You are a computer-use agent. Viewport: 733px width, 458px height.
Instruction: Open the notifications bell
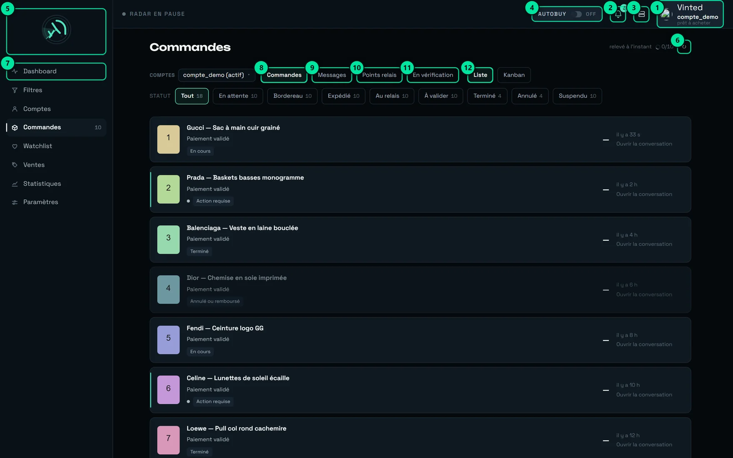pos(618,15)
